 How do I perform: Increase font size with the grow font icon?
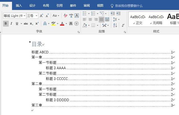[41, 16]
